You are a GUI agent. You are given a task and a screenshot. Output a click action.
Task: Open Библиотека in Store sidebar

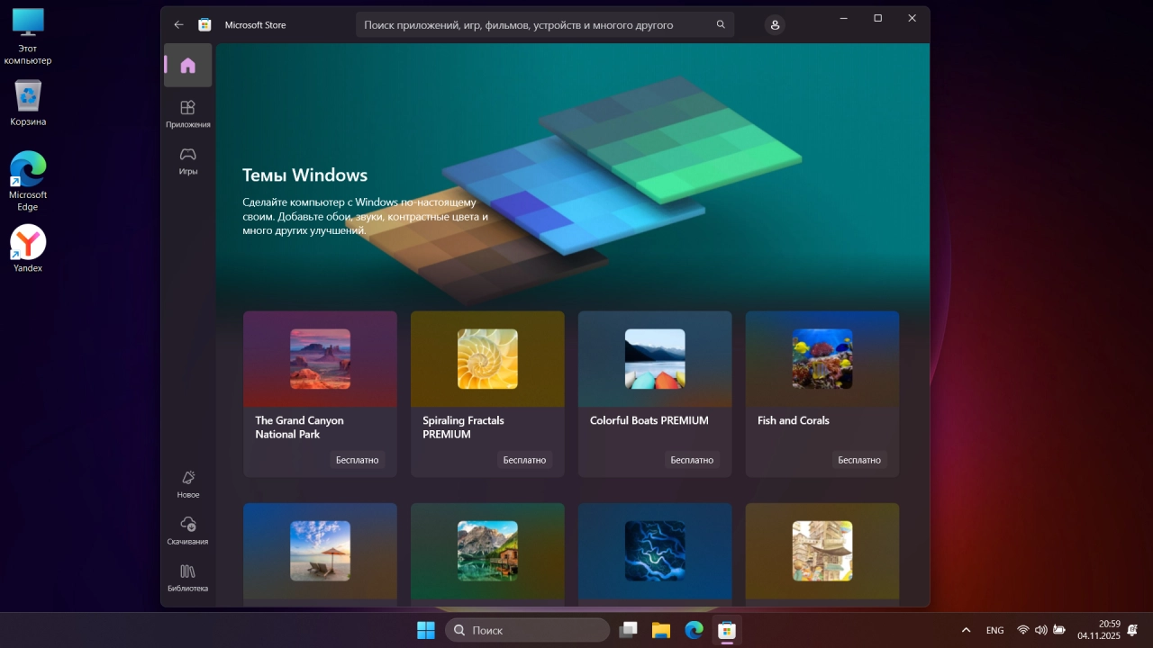pyautogui.click(x=187, y=577)
